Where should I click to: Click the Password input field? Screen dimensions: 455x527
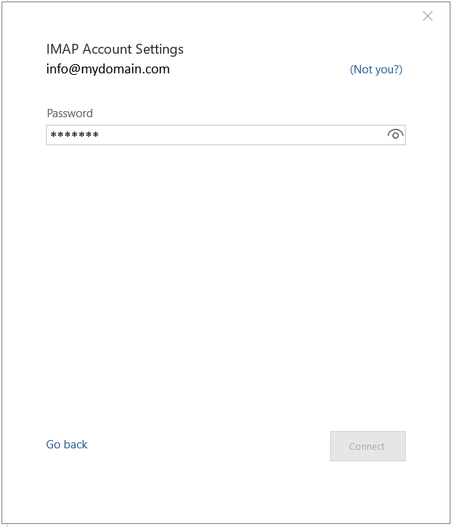[216, 135]
